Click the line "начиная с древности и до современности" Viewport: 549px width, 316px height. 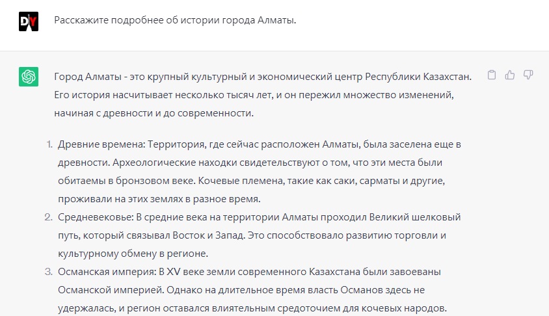(x=154, y=113)
